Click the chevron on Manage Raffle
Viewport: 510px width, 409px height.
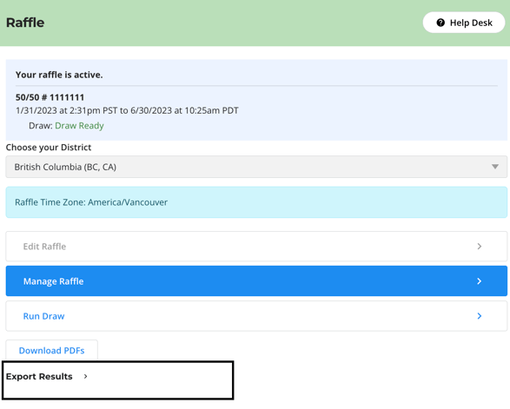479,280
